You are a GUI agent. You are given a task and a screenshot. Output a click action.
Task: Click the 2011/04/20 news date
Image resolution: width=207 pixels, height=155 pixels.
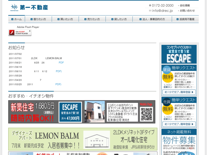click(15, 80)
